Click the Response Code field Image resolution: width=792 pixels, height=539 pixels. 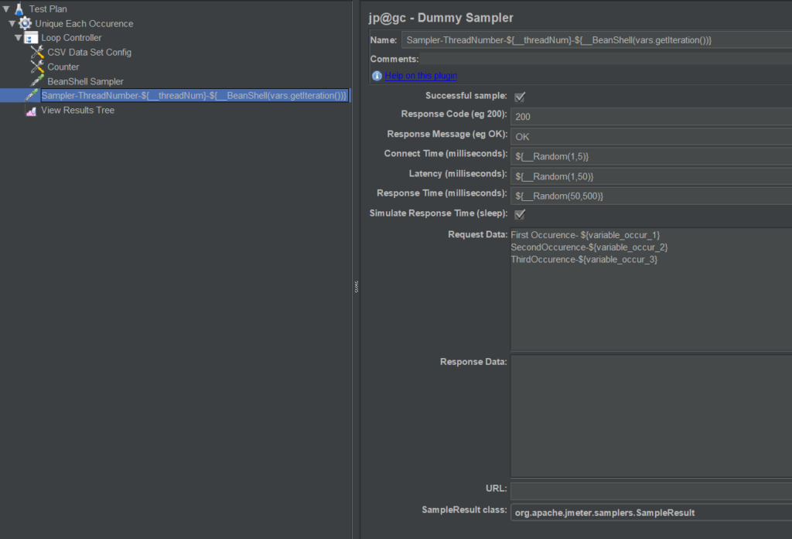[650, 117]
